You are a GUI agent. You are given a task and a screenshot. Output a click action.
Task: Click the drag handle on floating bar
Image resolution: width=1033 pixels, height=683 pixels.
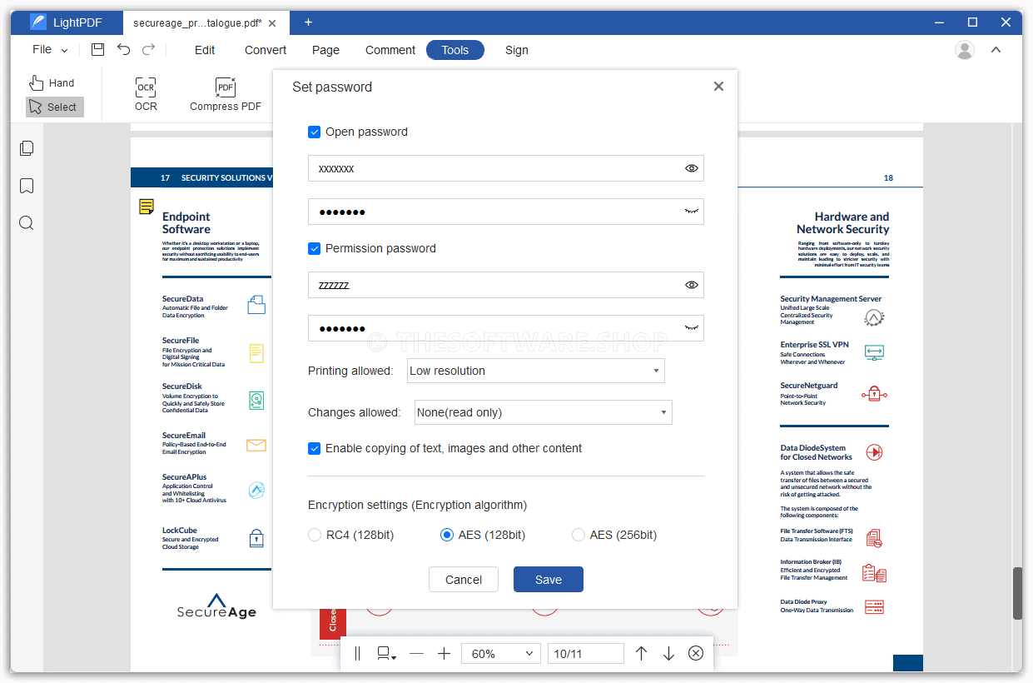(358, 654)
